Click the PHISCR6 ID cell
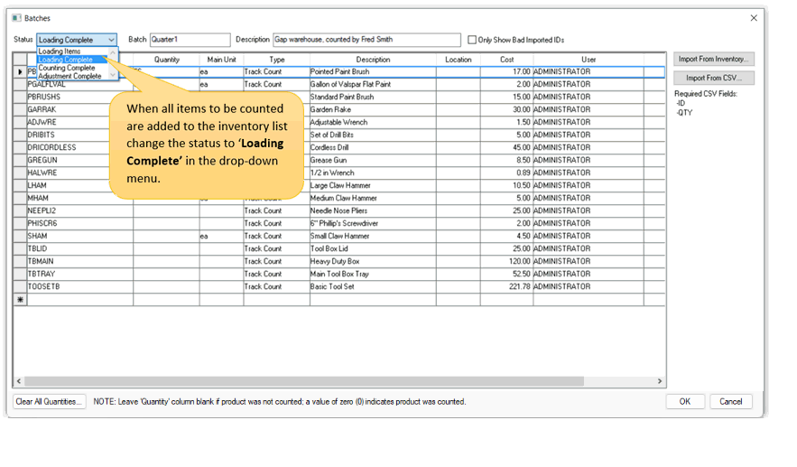 79,223
